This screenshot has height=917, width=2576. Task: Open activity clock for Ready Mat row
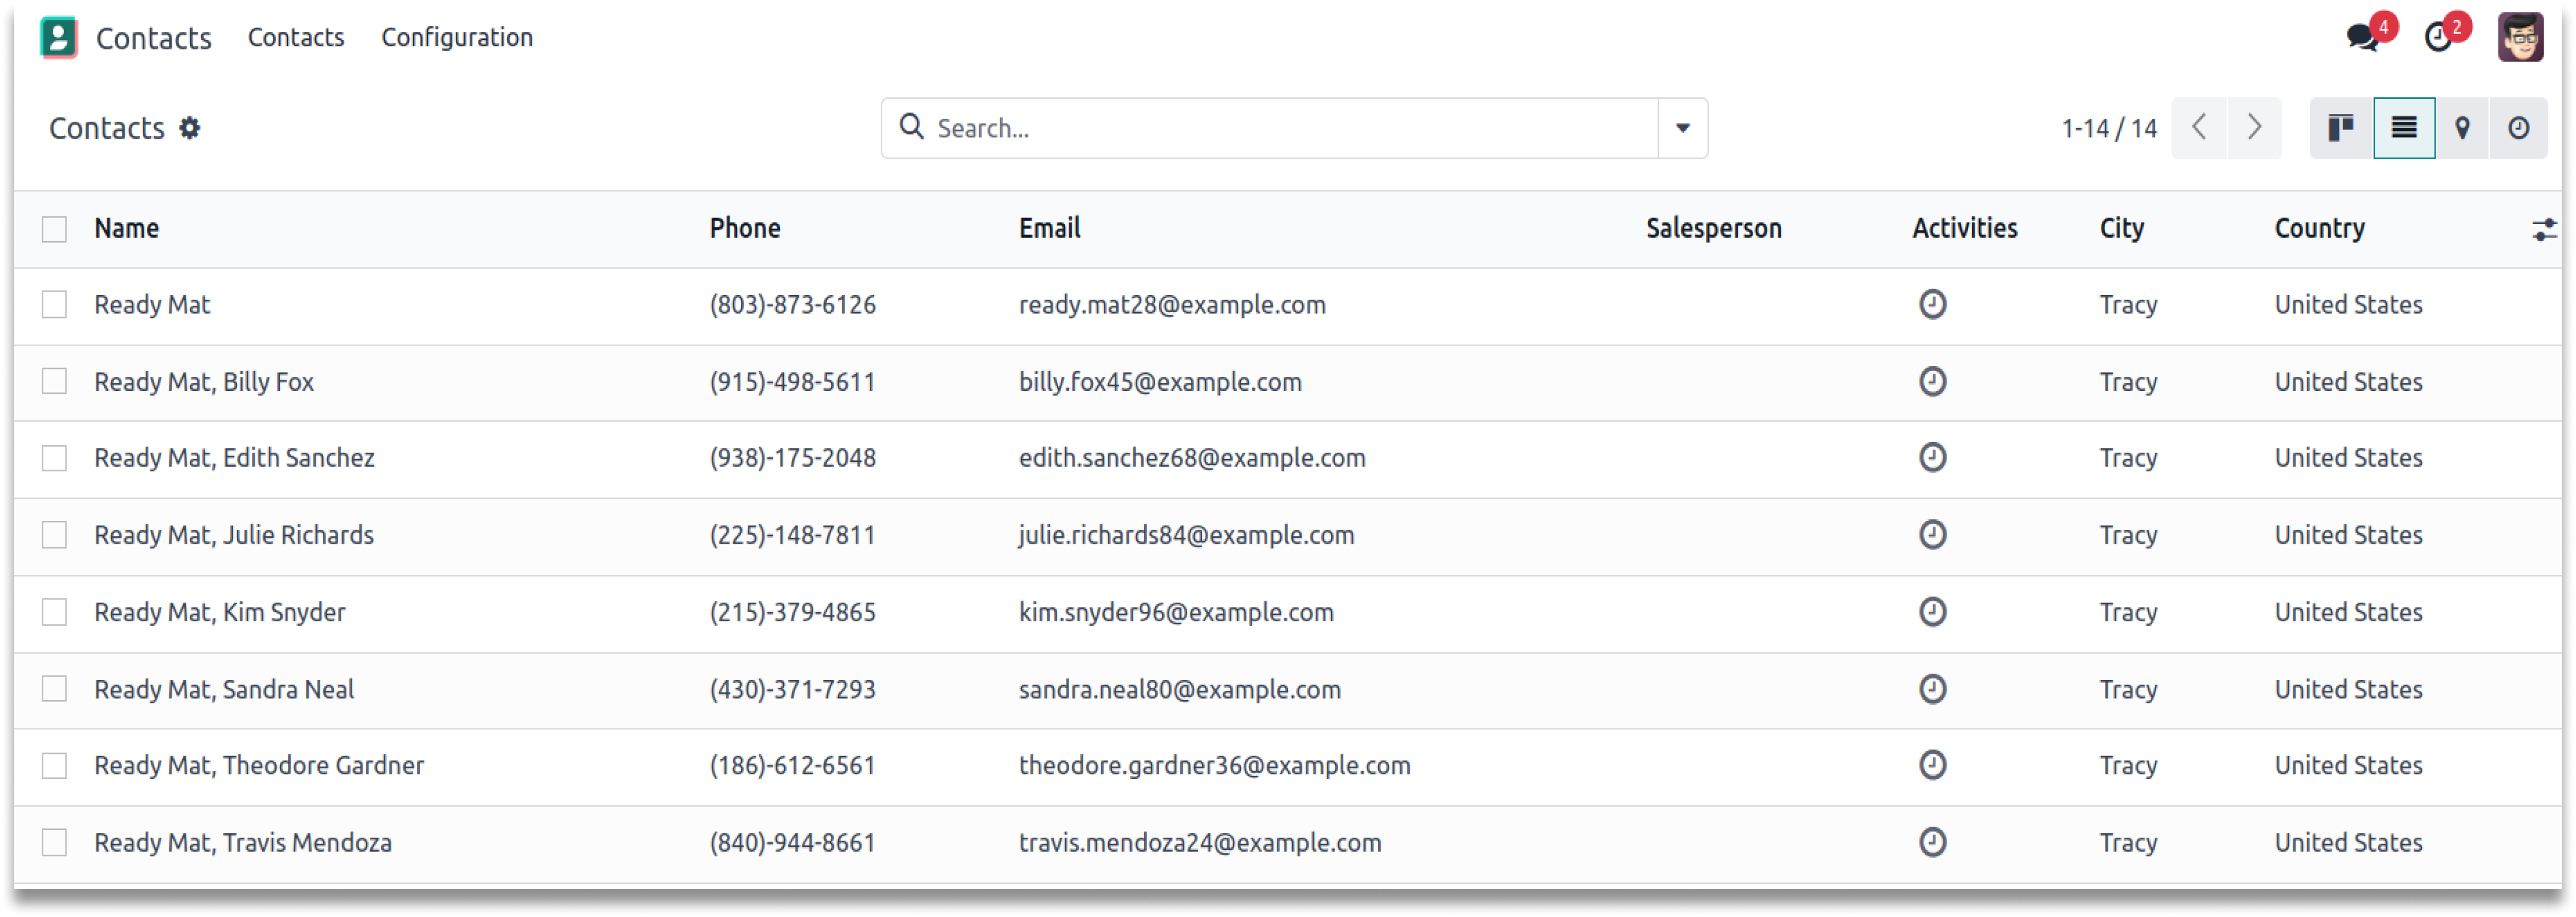(1932, 304)
